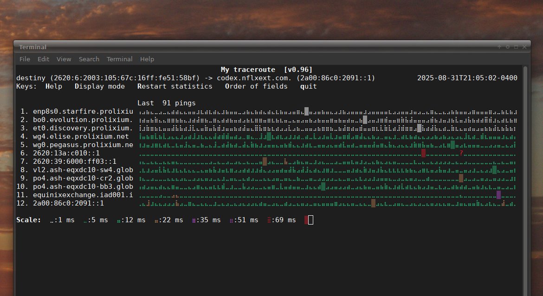Open the Help menu
The height and width of the screenshot is (296, 543).
[x=147, y=59]
